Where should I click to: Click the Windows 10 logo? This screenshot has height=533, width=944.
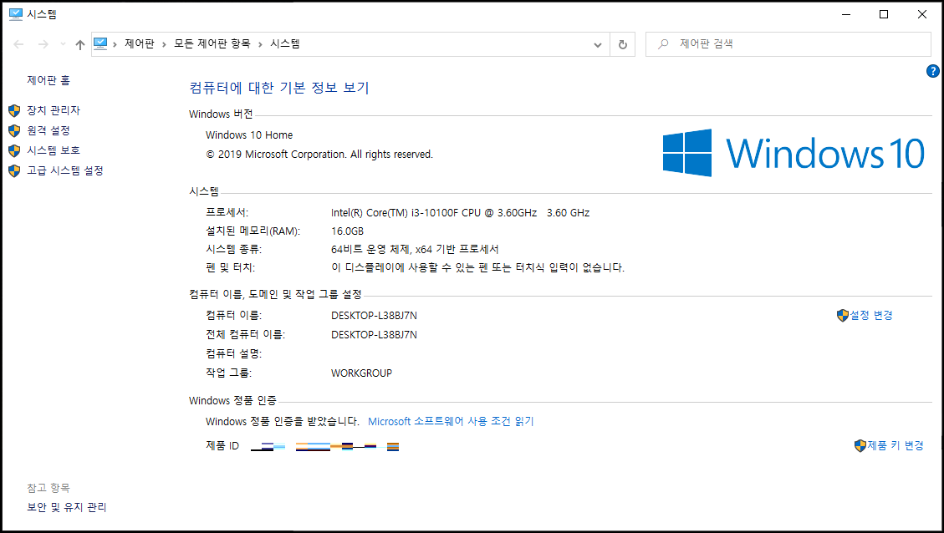[x=793, y=153]
